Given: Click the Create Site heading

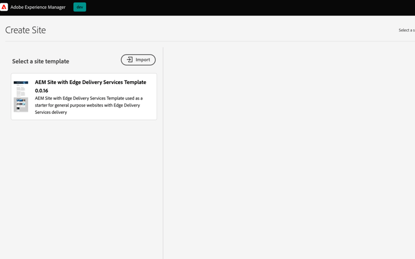Looking at the screenshot, I should tap(25, 30).
